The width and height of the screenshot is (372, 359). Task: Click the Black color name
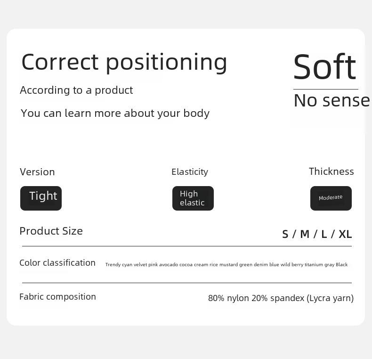pos(342,264)
